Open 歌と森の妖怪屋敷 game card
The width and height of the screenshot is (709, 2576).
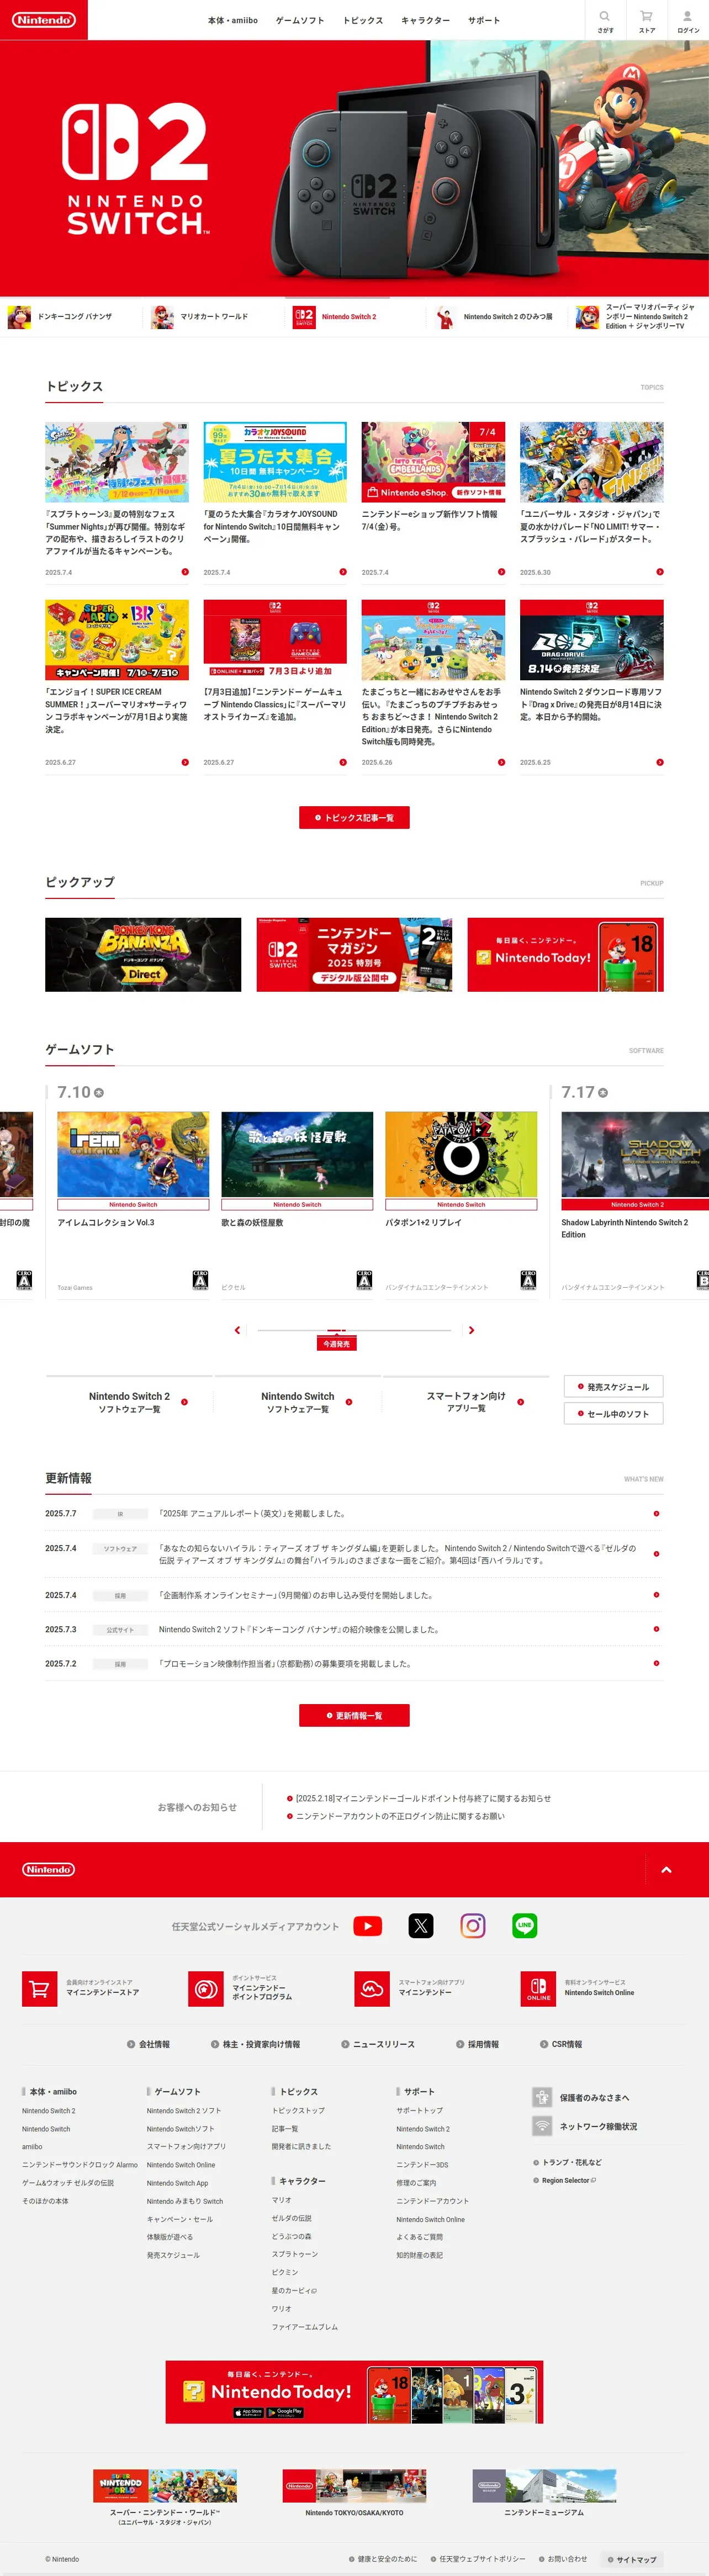(297, 1204)
